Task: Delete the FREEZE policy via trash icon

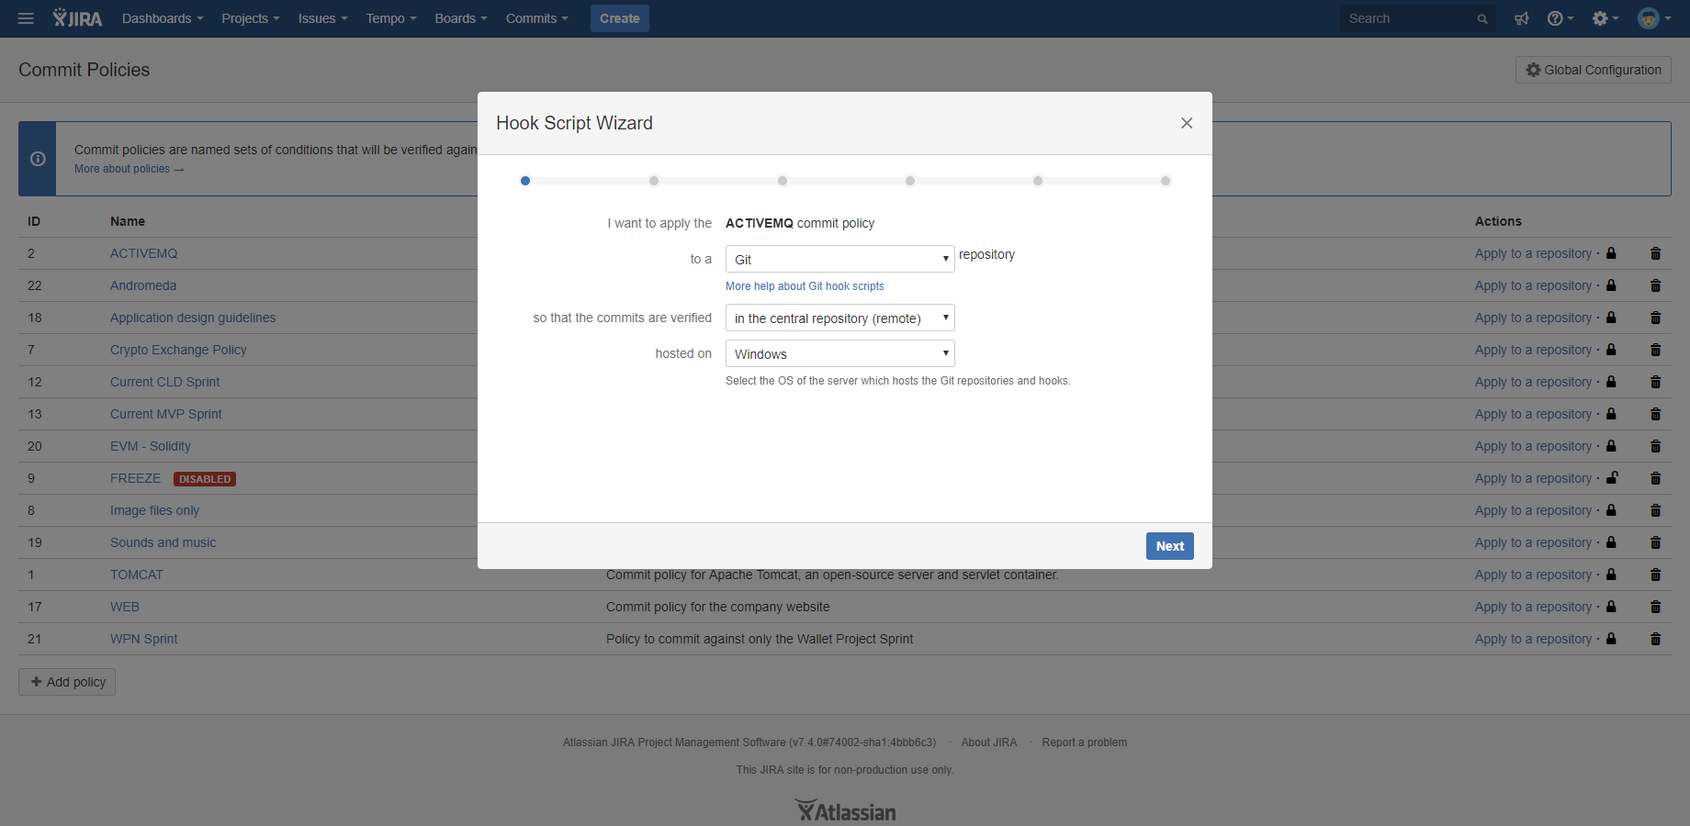Action: coord(1655,478)
